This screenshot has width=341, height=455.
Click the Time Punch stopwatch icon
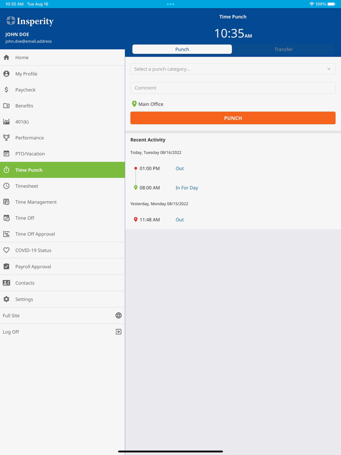(x=6, y=170)
